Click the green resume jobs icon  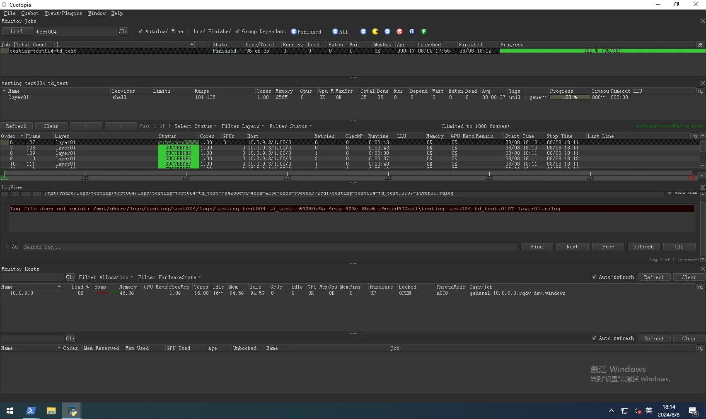[x=424, y=31]
